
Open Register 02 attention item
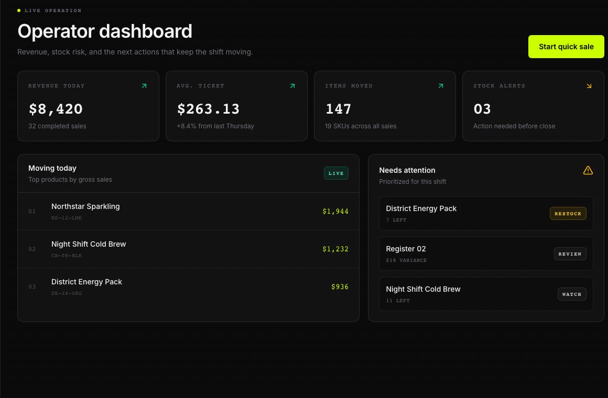click(x=486, y=254)
